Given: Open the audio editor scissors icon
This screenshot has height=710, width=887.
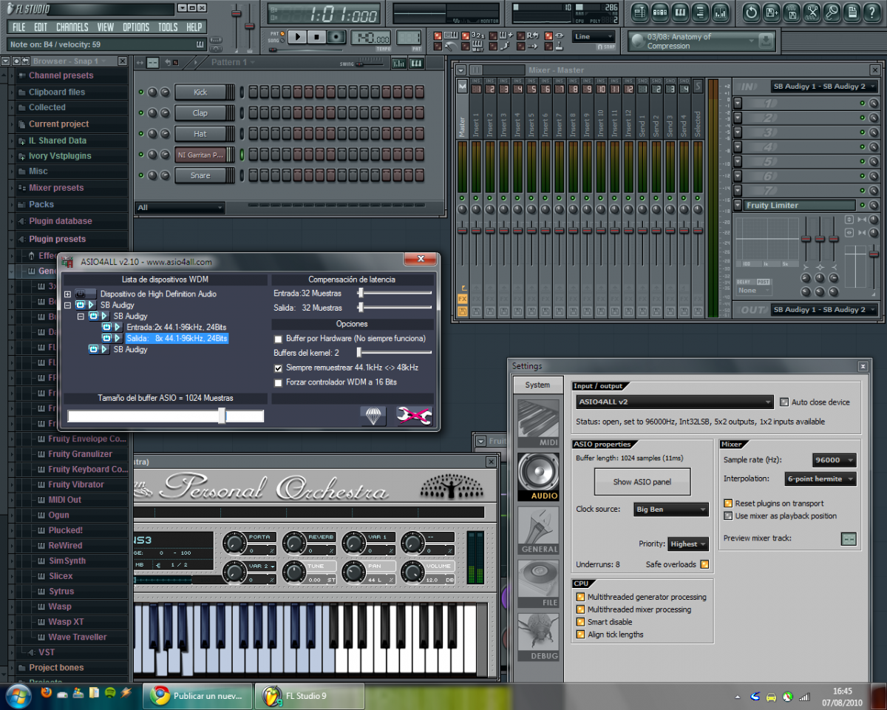Looking at the screenshot, I should [x=812, y=12].
